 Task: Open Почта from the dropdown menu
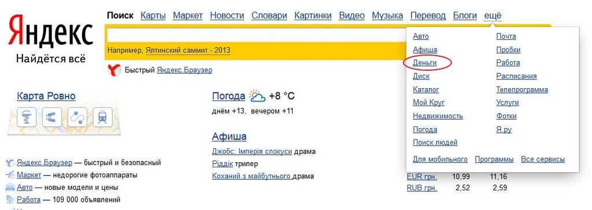click(x=506, y=36)
